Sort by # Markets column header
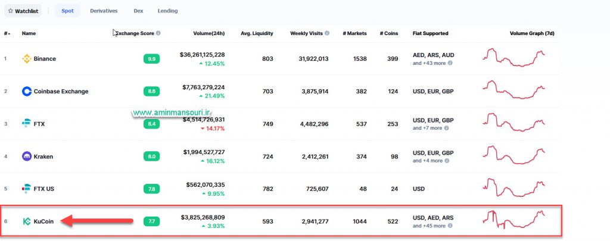The width and height of the screenshot is (610, 241). tap(354, 33)
